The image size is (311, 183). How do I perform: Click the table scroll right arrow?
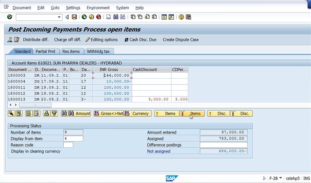tap(16, 105)
